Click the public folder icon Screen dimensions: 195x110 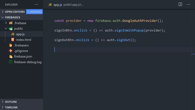coord(11,28)
